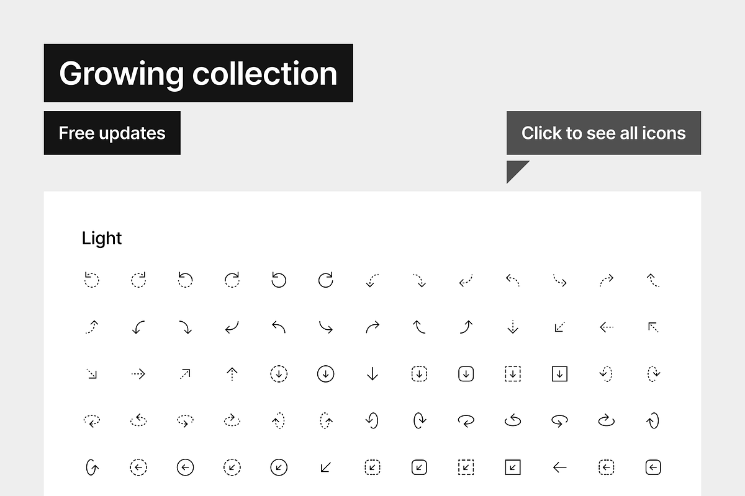Viewport: 745px width, 496px height.
Task: Pick the solid circle with down-left arrow
Action: [279, 467]
